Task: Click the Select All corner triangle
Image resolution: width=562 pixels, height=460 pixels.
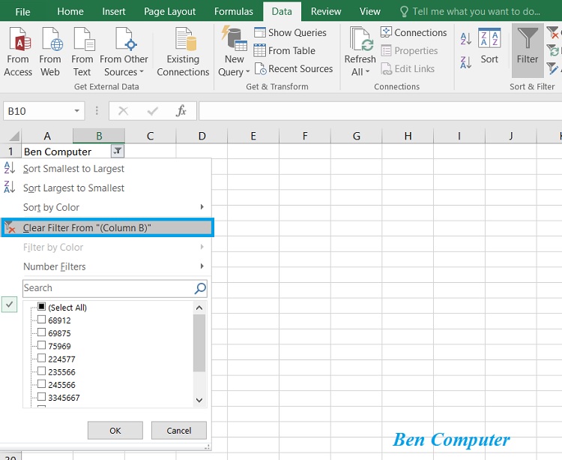Action: point(14,136)
